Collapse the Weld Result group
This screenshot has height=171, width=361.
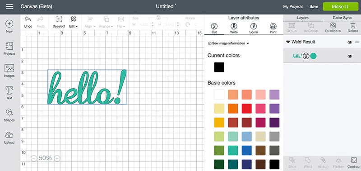(x=288, y=42)
